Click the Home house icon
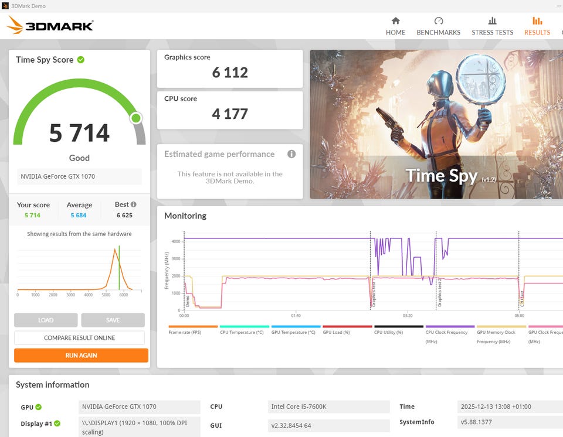 [x=395, y=21]
